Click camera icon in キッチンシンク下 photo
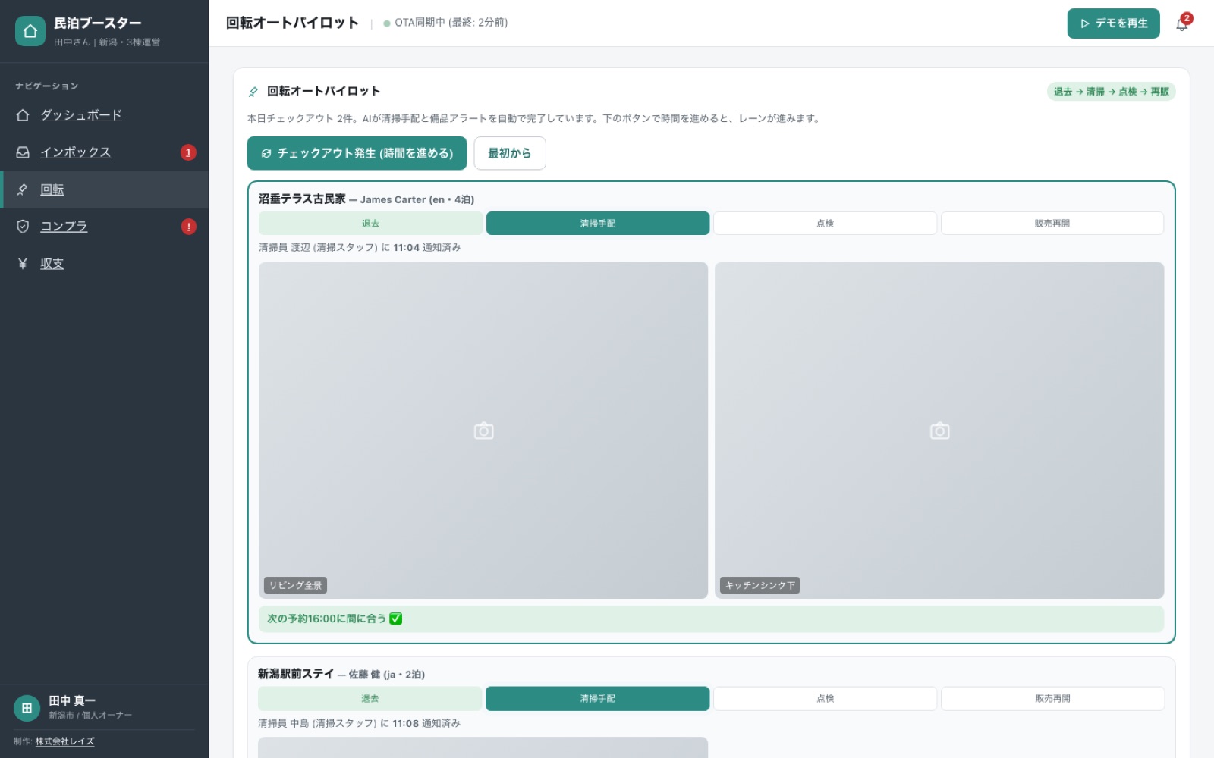 coord(939,431)
